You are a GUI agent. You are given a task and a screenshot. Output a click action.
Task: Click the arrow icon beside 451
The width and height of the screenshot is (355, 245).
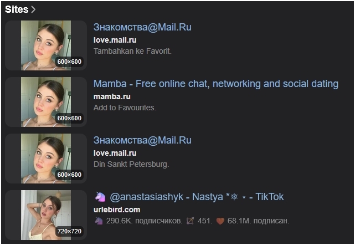point(190,221)
